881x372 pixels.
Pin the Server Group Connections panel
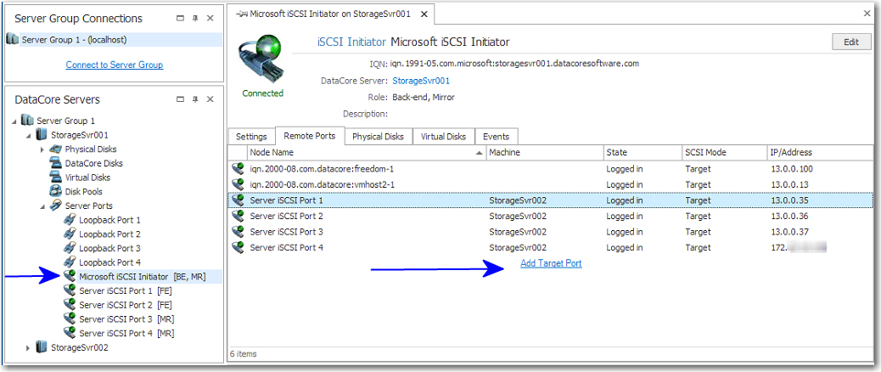(x=195, y=18)
